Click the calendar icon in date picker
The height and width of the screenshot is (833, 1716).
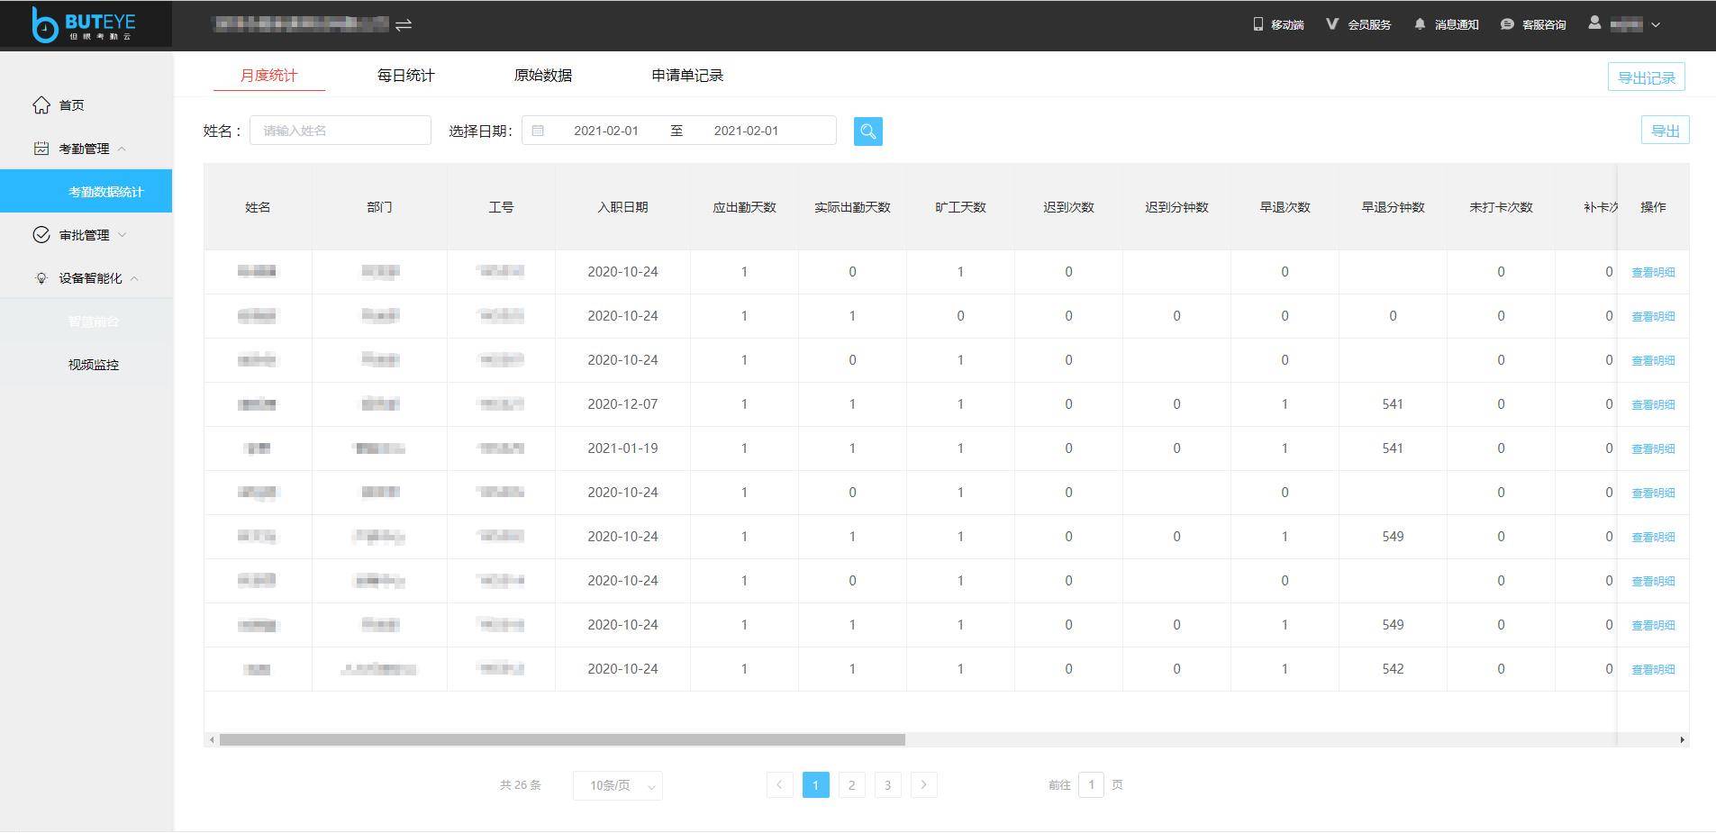pyautogui.click(x=538, y=131)
